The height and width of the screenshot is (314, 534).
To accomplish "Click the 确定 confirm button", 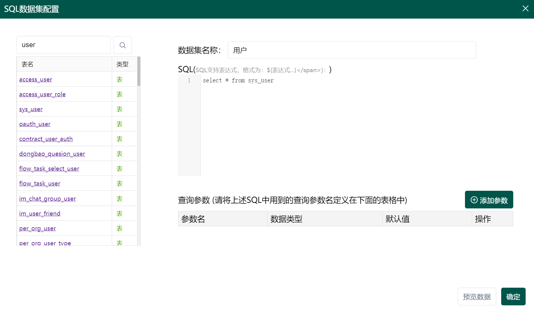I will click(x=513, y=296).
